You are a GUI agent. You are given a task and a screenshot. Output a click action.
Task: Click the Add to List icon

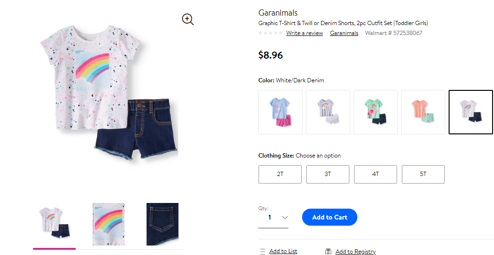point(262,252)
